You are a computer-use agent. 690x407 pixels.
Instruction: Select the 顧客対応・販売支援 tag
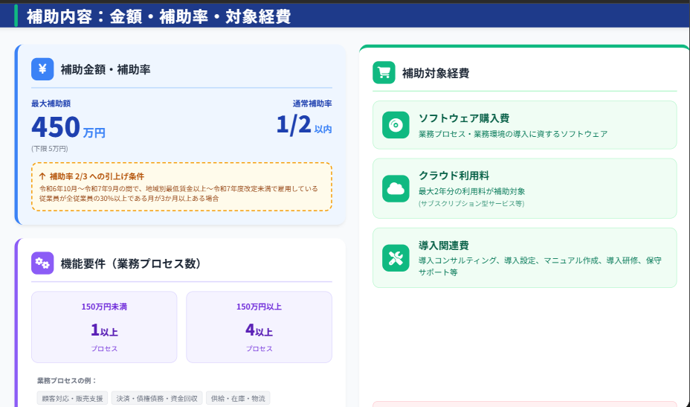pos(72,399)
